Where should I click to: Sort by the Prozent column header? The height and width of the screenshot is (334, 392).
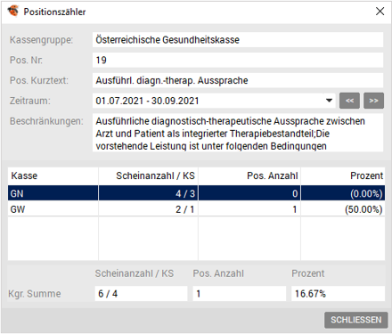(343, 175)
